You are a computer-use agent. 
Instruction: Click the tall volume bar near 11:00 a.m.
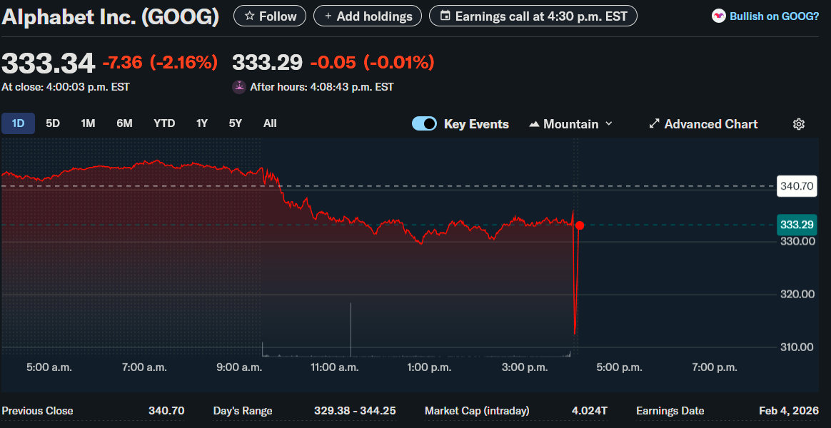click(x=351, y=330)
